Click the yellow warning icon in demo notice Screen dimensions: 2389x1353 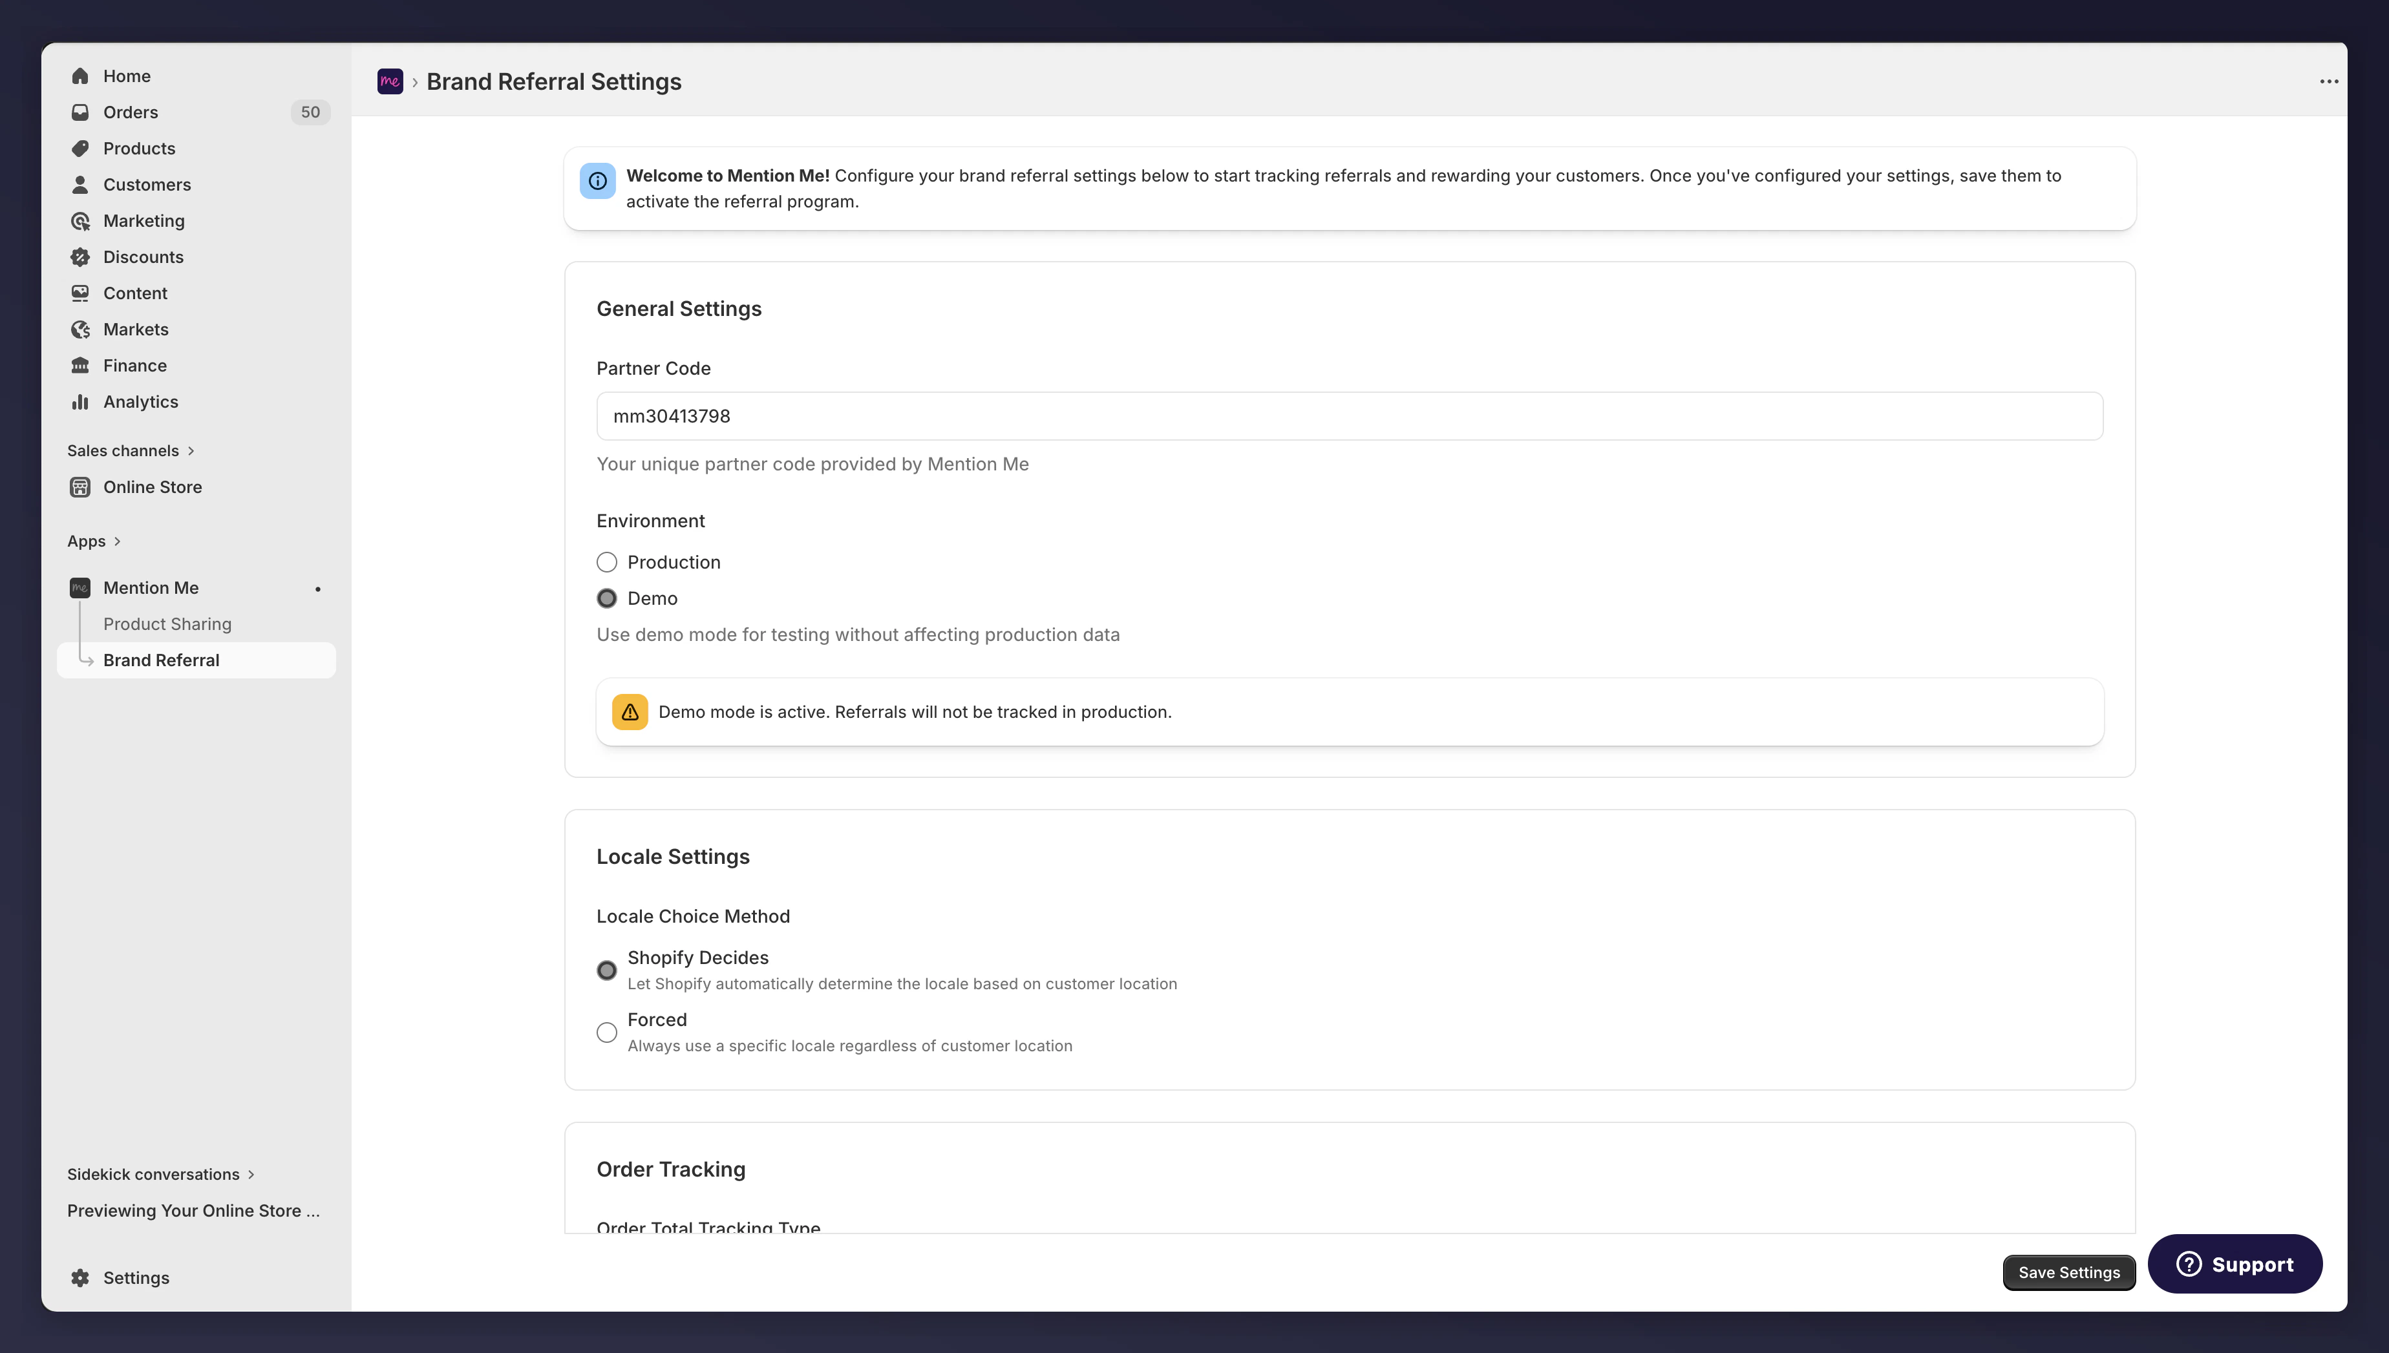pyautogui.click(x=630, y=712)
